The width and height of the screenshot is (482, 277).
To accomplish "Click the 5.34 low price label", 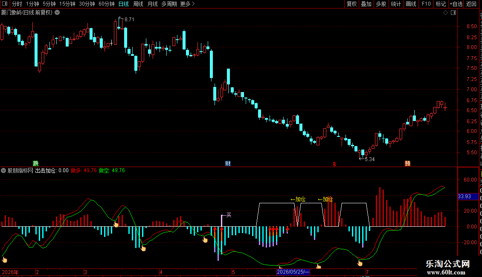I will pyautogui.click(x=369, y=159).
